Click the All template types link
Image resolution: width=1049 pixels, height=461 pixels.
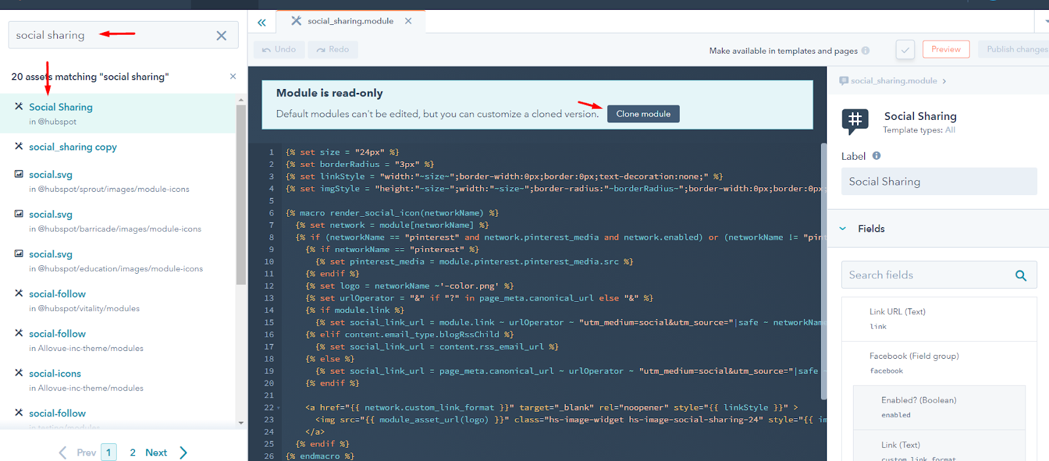click(x=950, y=130)
